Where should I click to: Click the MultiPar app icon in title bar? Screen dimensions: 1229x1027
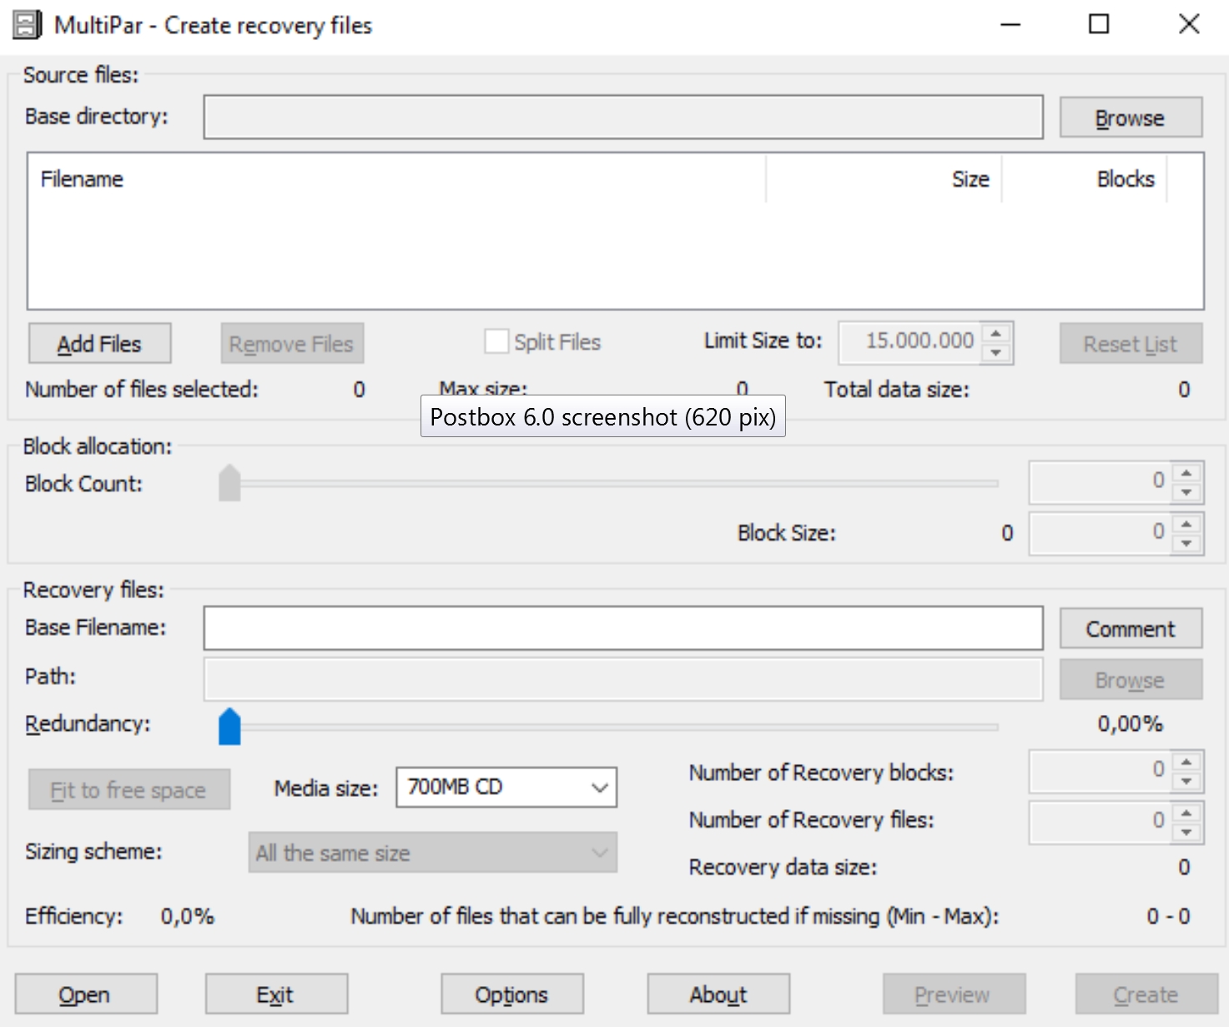pyautogui.click(x=27, y=25)
